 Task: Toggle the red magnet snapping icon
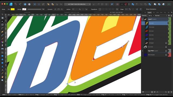point(126,4)
